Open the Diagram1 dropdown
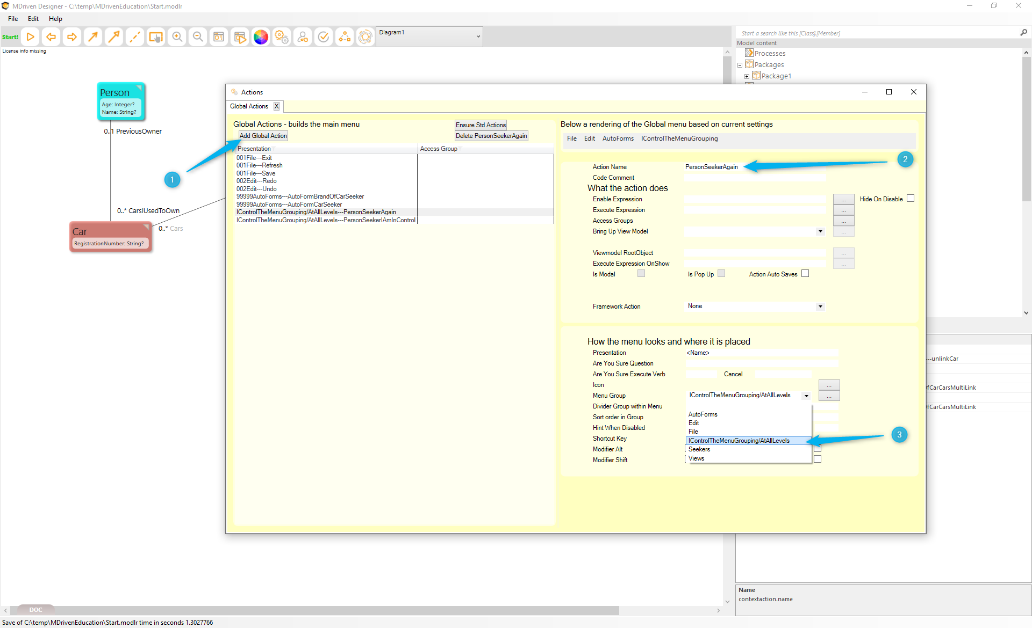1032x628 pixels. click(x=429, y=36)
